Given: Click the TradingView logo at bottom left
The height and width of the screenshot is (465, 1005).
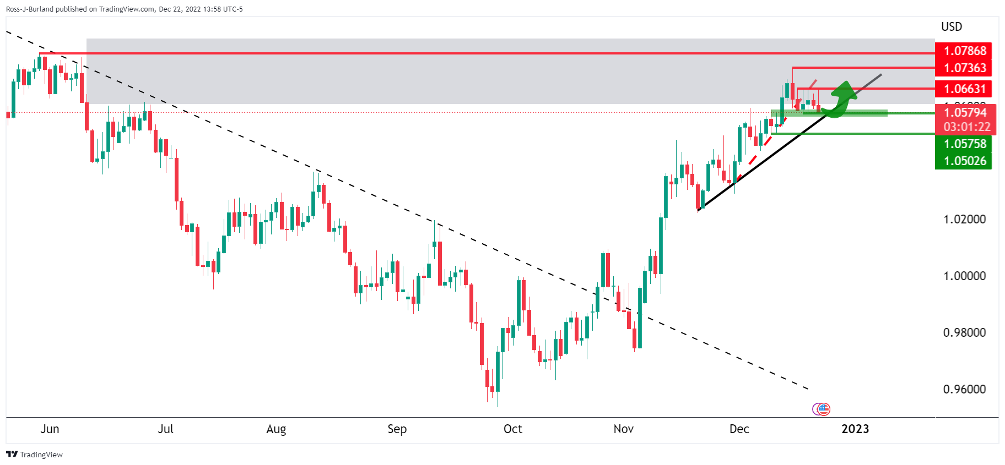Looking at the screenshot, I should coord(34,455).
